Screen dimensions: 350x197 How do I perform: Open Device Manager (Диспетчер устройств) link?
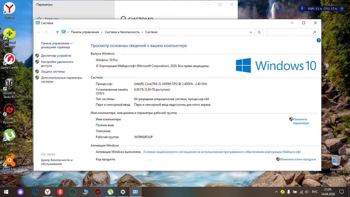tap(56, 55)
